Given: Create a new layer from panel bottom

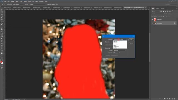Looking at the screenshot, I should (172, 99).
